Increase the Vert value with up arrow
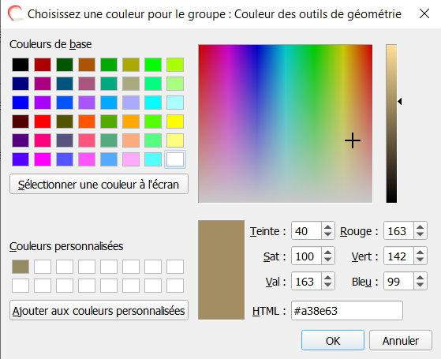 coord(420,252)
